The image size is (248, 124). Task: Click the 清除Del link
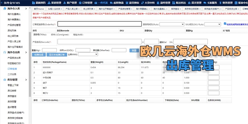point(163,42)
